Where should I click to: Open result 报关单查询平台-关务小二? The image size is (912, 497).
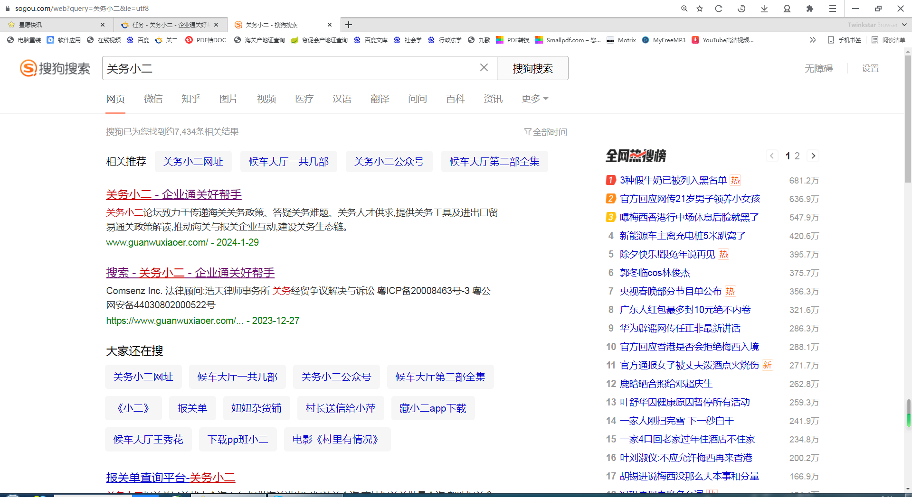pyautogui.click(x=171, y=478)
